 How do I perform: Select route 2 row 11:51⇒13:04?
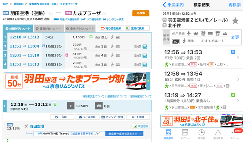[77, 46]
